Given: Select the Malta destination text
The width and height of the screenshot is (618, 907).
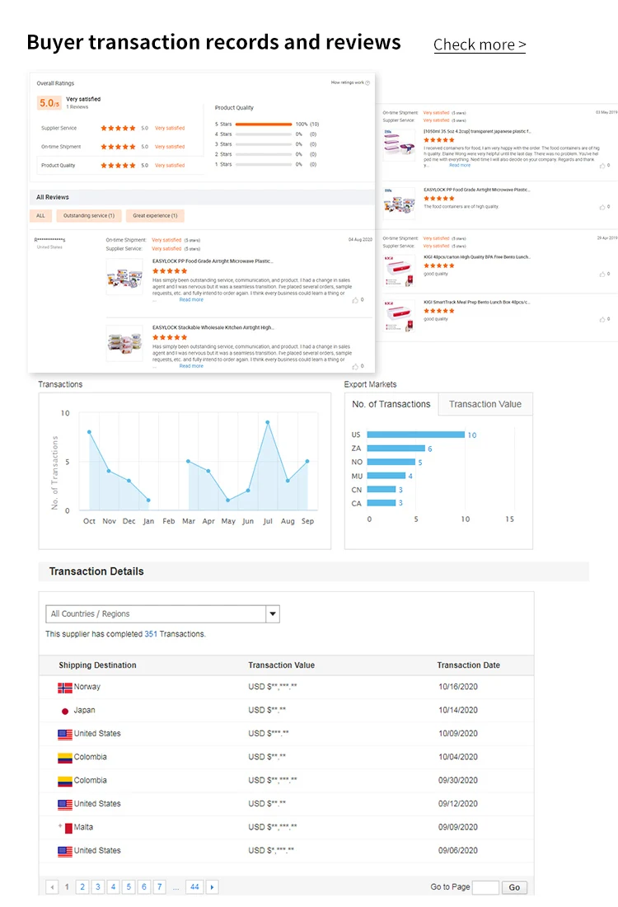Looking at the screenshot, I should (x=83, y=827).
